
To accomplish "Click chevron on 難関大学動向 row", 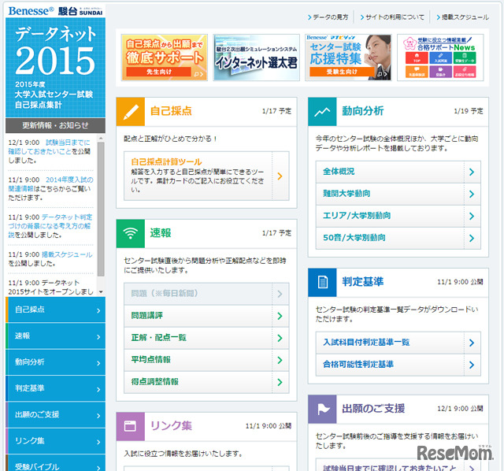I will point(472,195).
